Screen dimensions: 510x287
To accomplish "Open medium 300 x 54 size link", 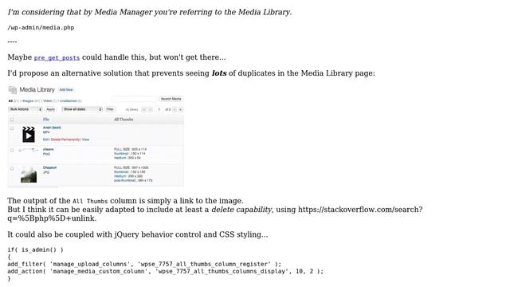I will [127, 158].
